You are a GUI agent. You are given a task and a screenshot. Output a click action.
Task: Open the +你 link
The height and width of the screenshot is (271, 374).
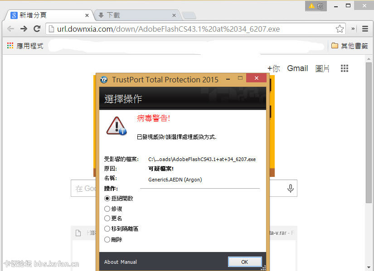click(x=274, y=69)
